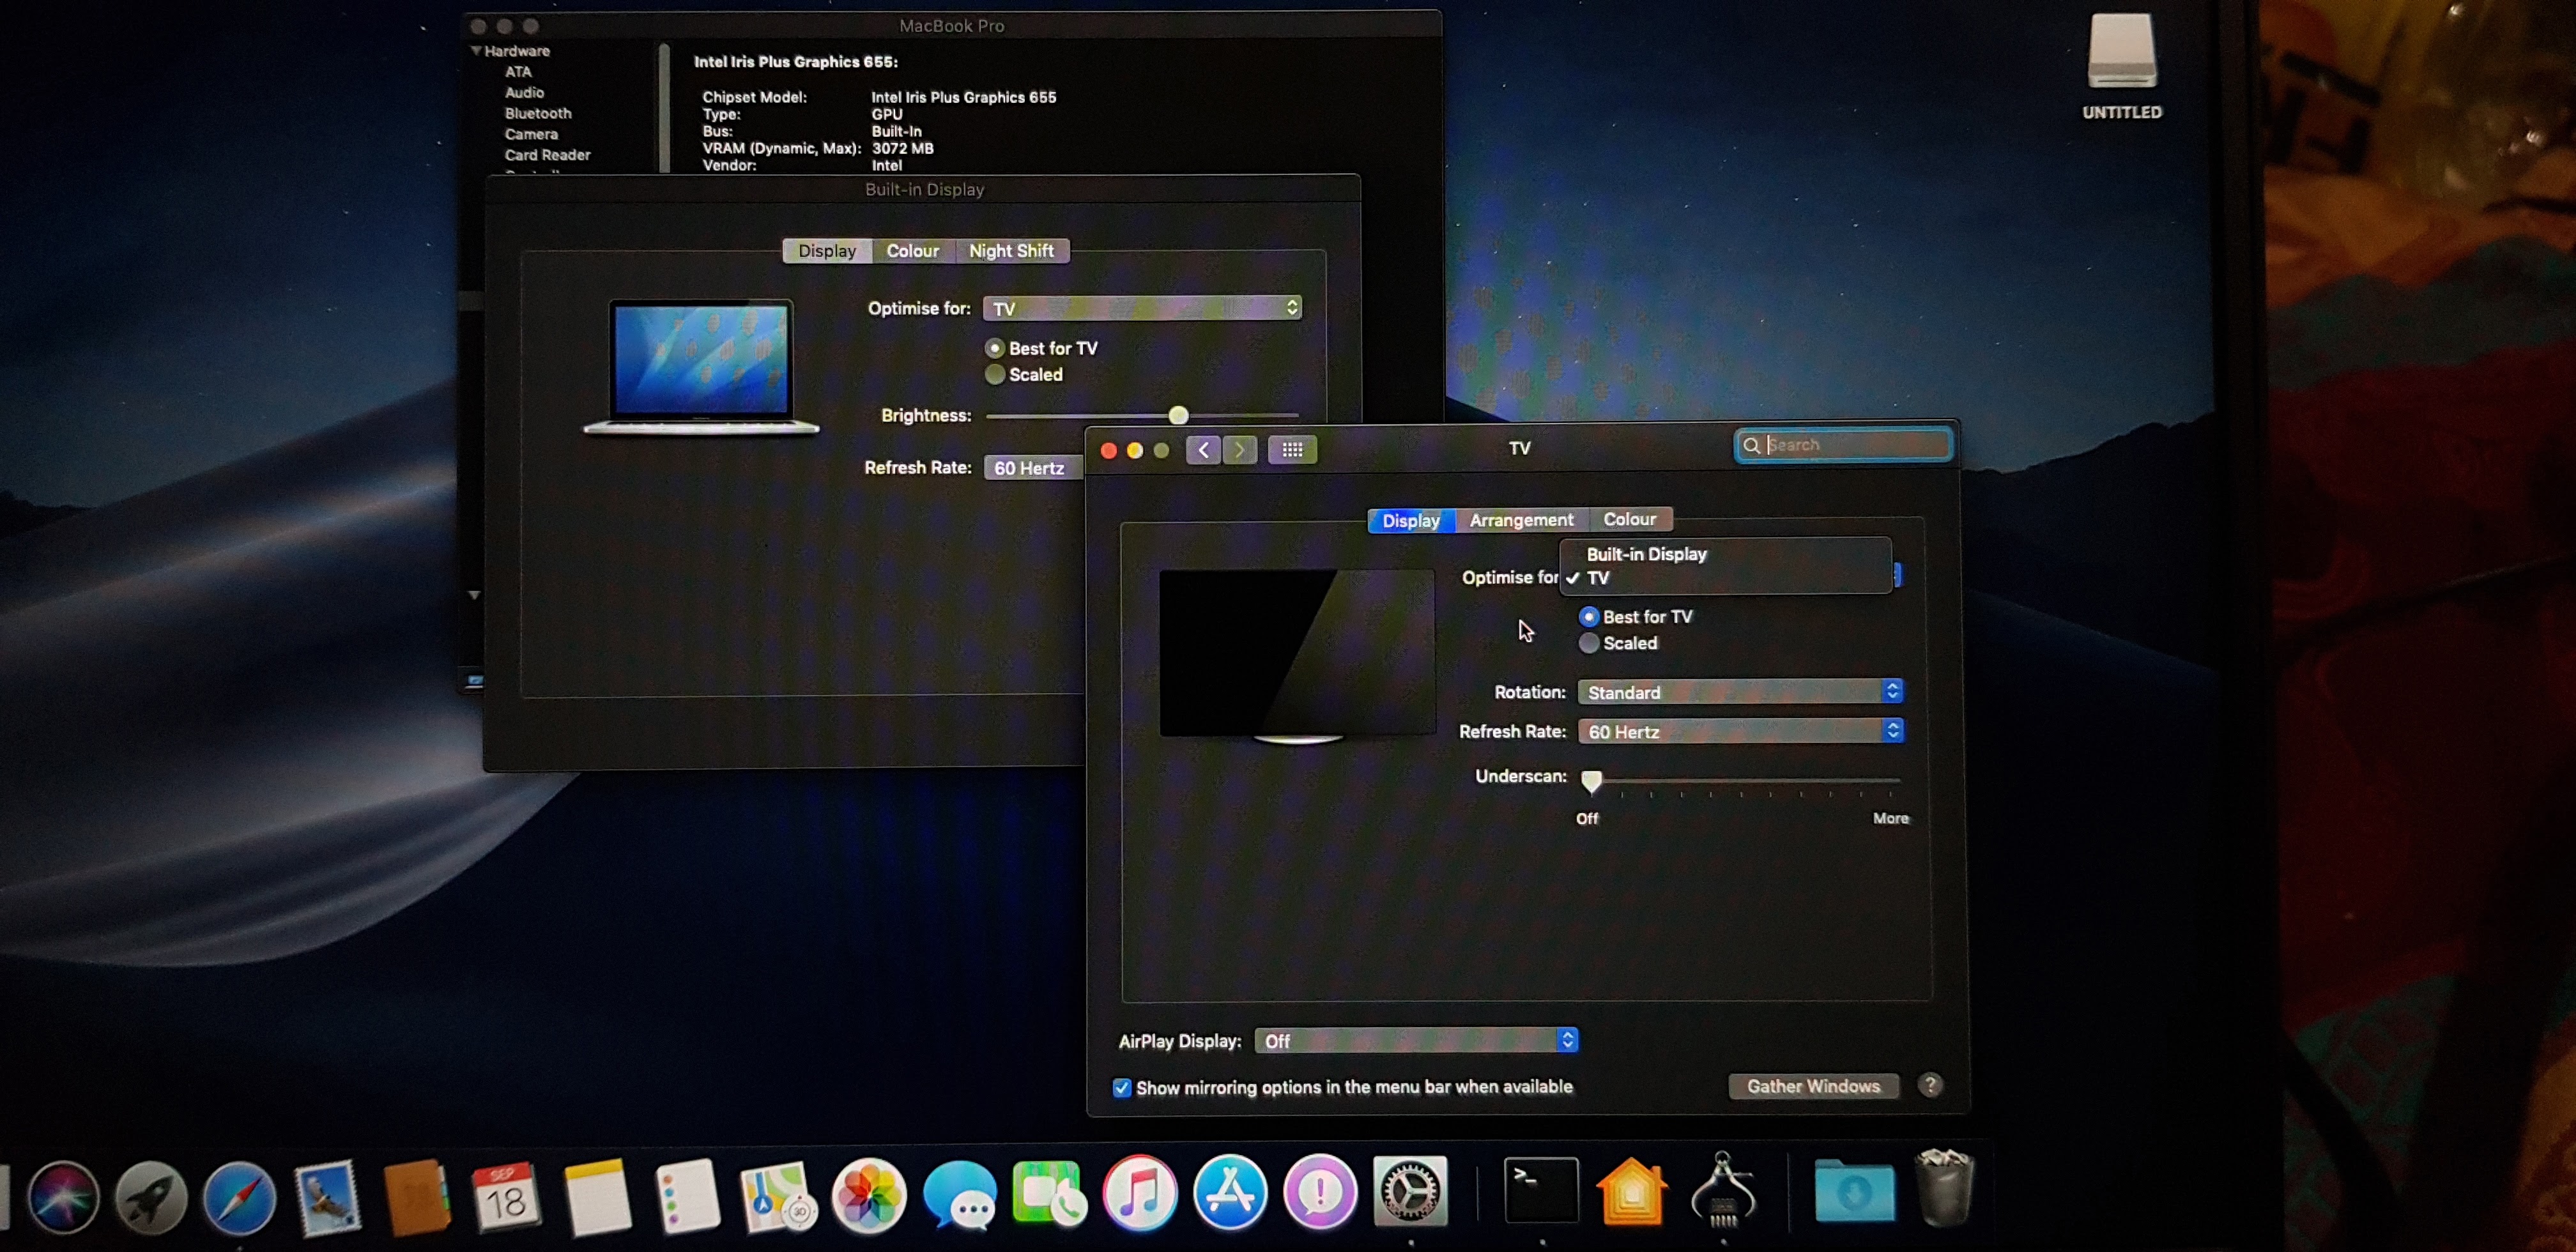Switch to Arrangement tab
The width and height of the screenshot is (2576, 1252).
(1521, 520)
